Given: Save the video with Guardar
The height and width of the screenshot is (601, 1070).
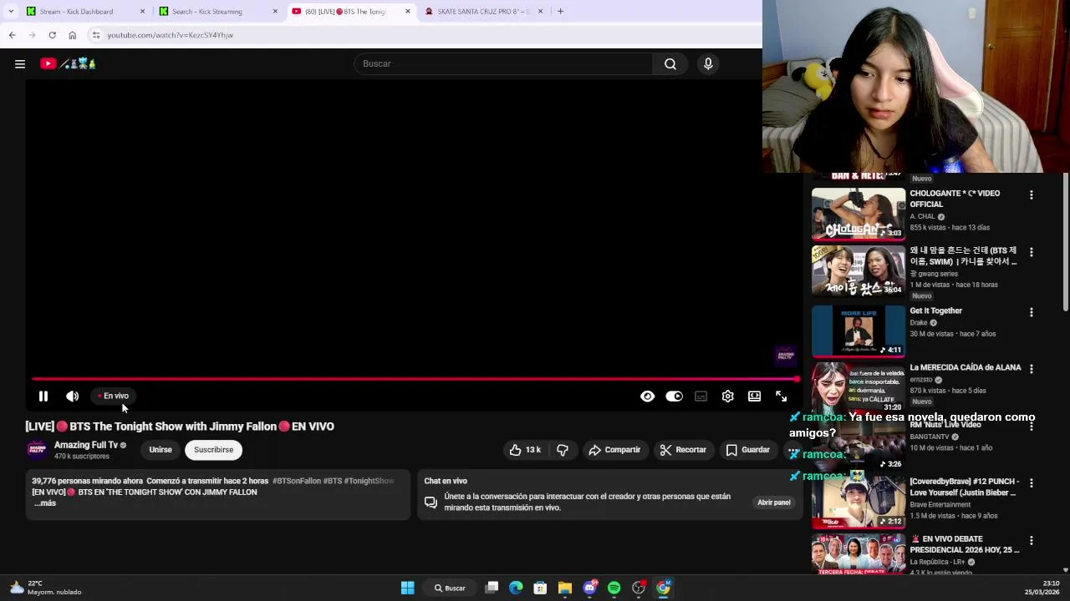Looking at the screenshot, I should point(747,450).
